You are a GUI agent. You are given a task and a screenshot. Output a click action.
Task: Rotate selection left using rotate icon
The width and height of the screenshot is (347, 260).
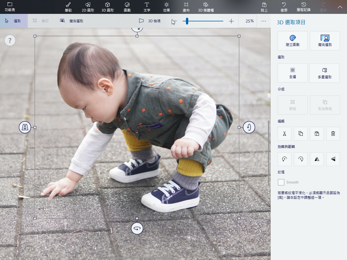pos(285,159)
